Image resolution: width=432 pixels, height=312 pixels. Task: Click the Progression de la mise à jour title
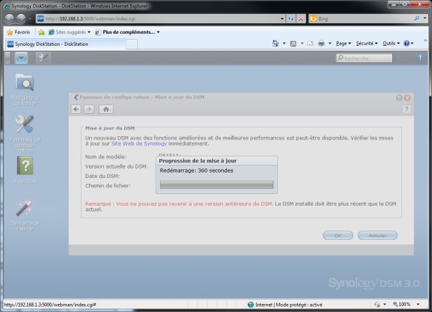point(198,161)
